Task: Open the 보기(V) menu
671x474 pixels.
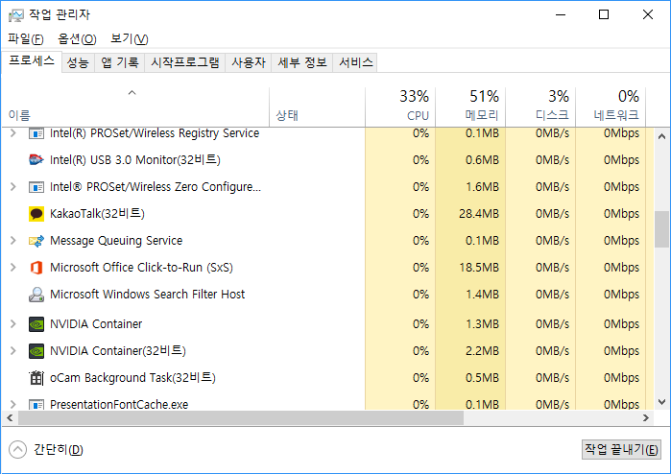Action: point(129,39)
